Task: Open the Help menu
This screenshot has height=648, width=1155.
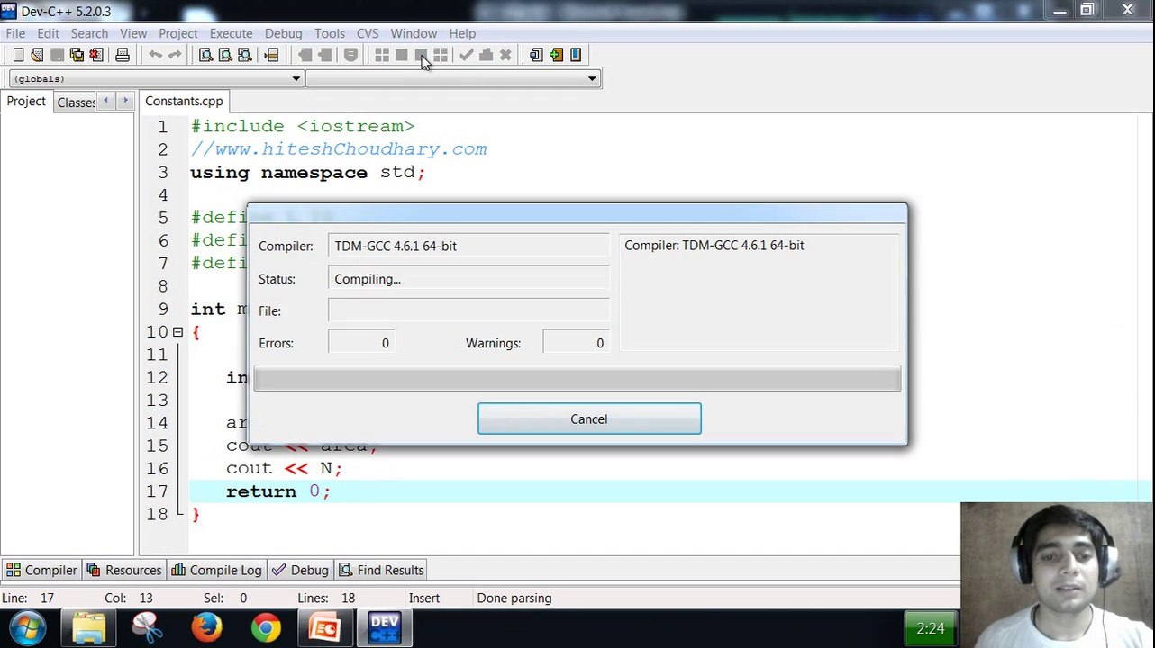Action: click(x=462, y=33)
